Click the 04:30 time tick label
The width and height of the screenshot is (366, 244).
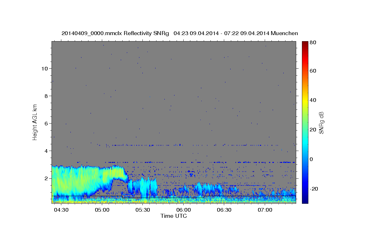(x=61, y=210)
